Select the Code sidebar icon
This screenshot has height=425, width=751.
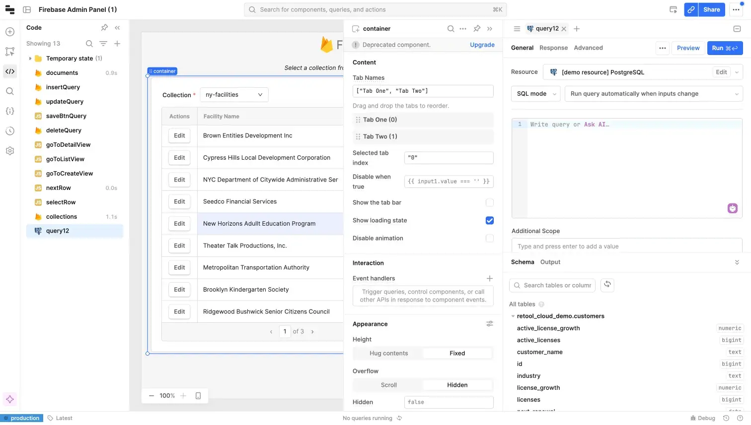pos(10,71)
